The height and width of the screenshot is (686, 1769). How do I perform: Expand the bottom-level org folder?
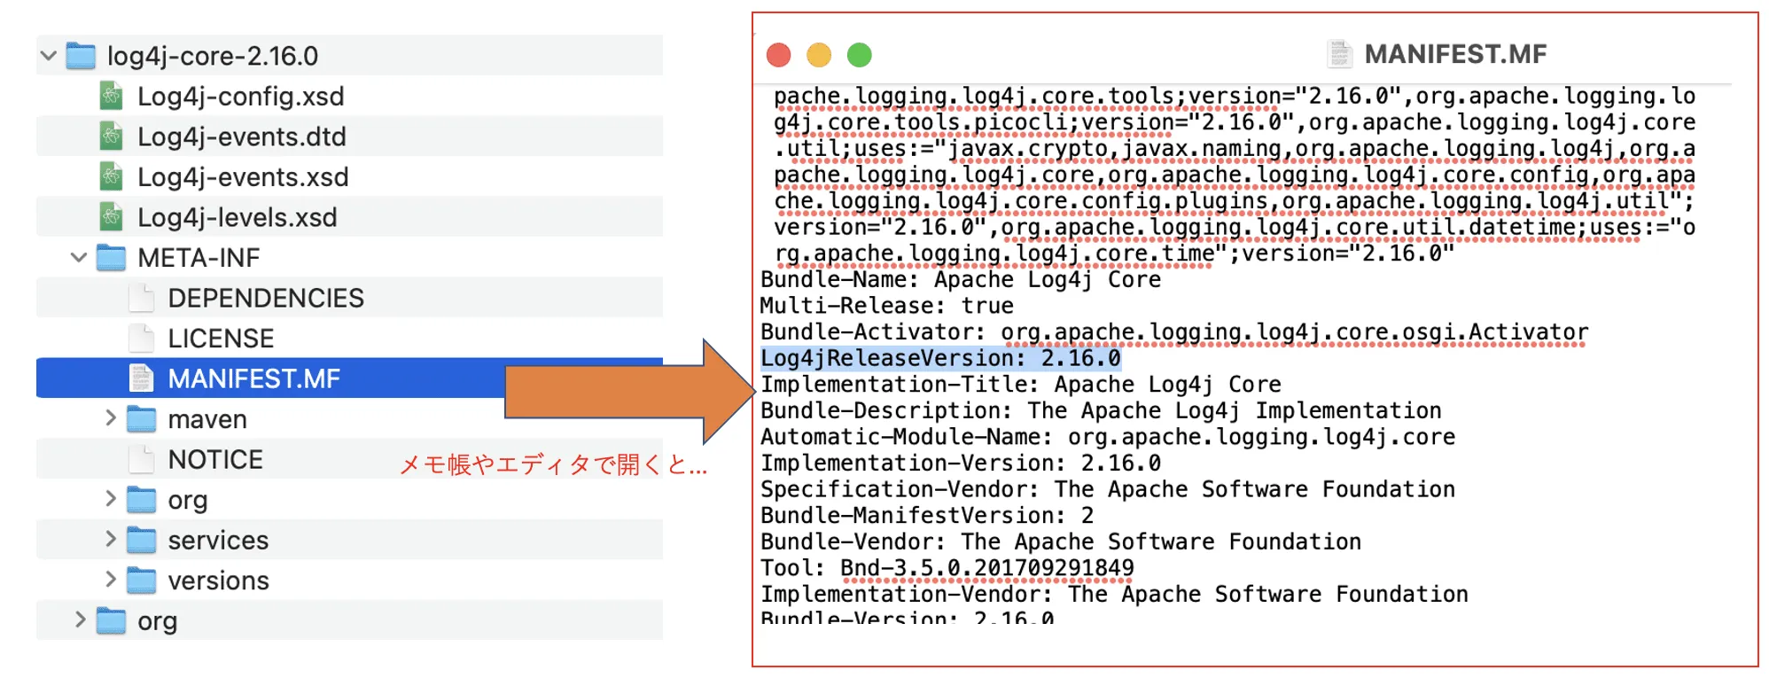80,620
